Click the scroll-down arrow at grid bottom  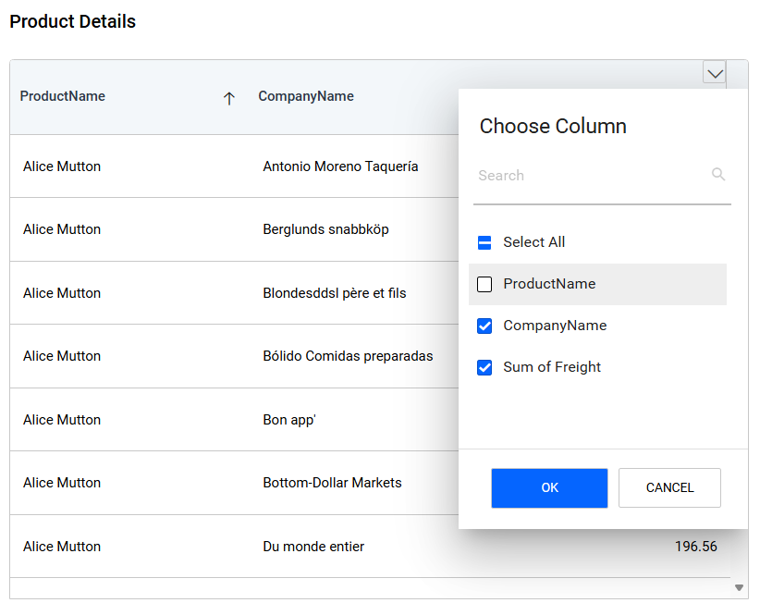click(739, 587)
